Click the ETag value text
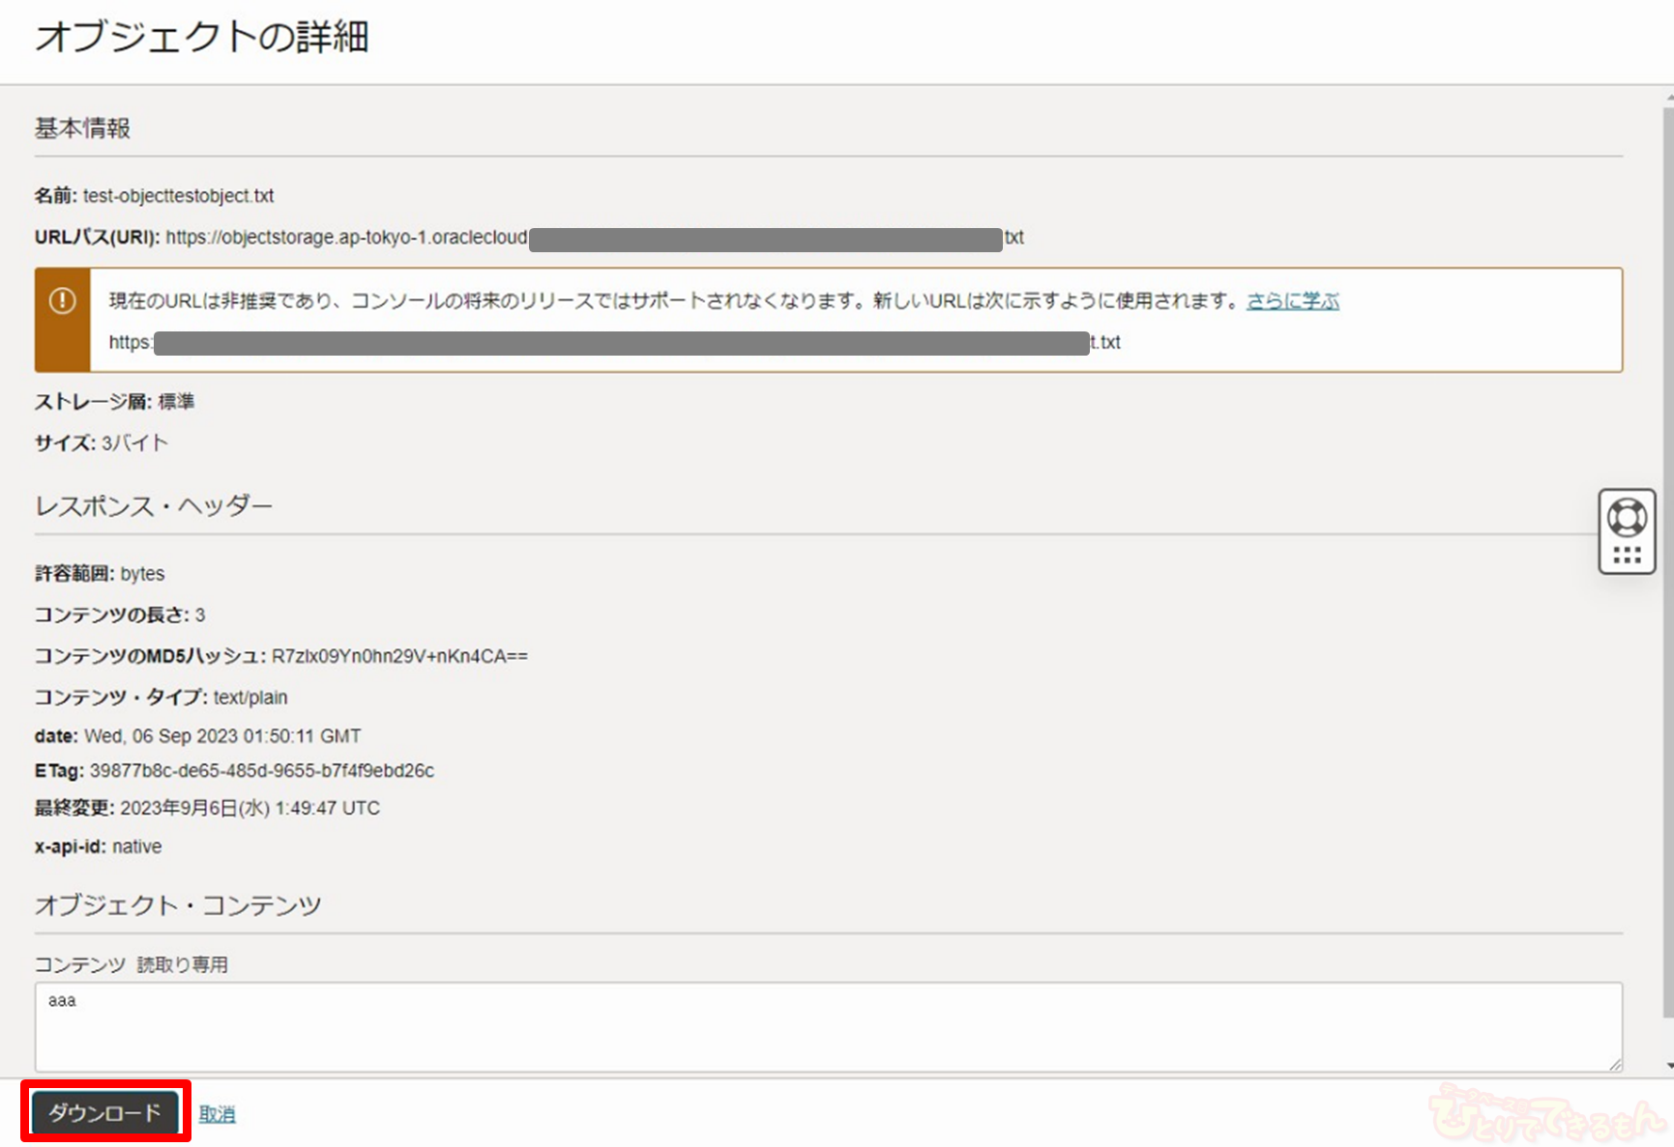Viewport: 1674px width, 1147px height. coord(261,771)
